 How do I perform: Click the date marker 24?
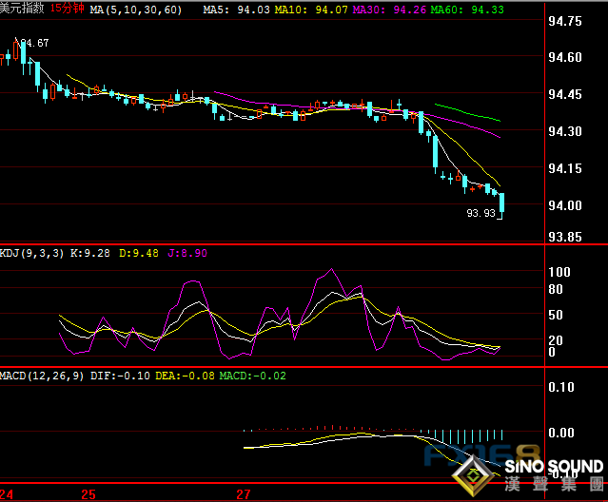pos(7,494)
